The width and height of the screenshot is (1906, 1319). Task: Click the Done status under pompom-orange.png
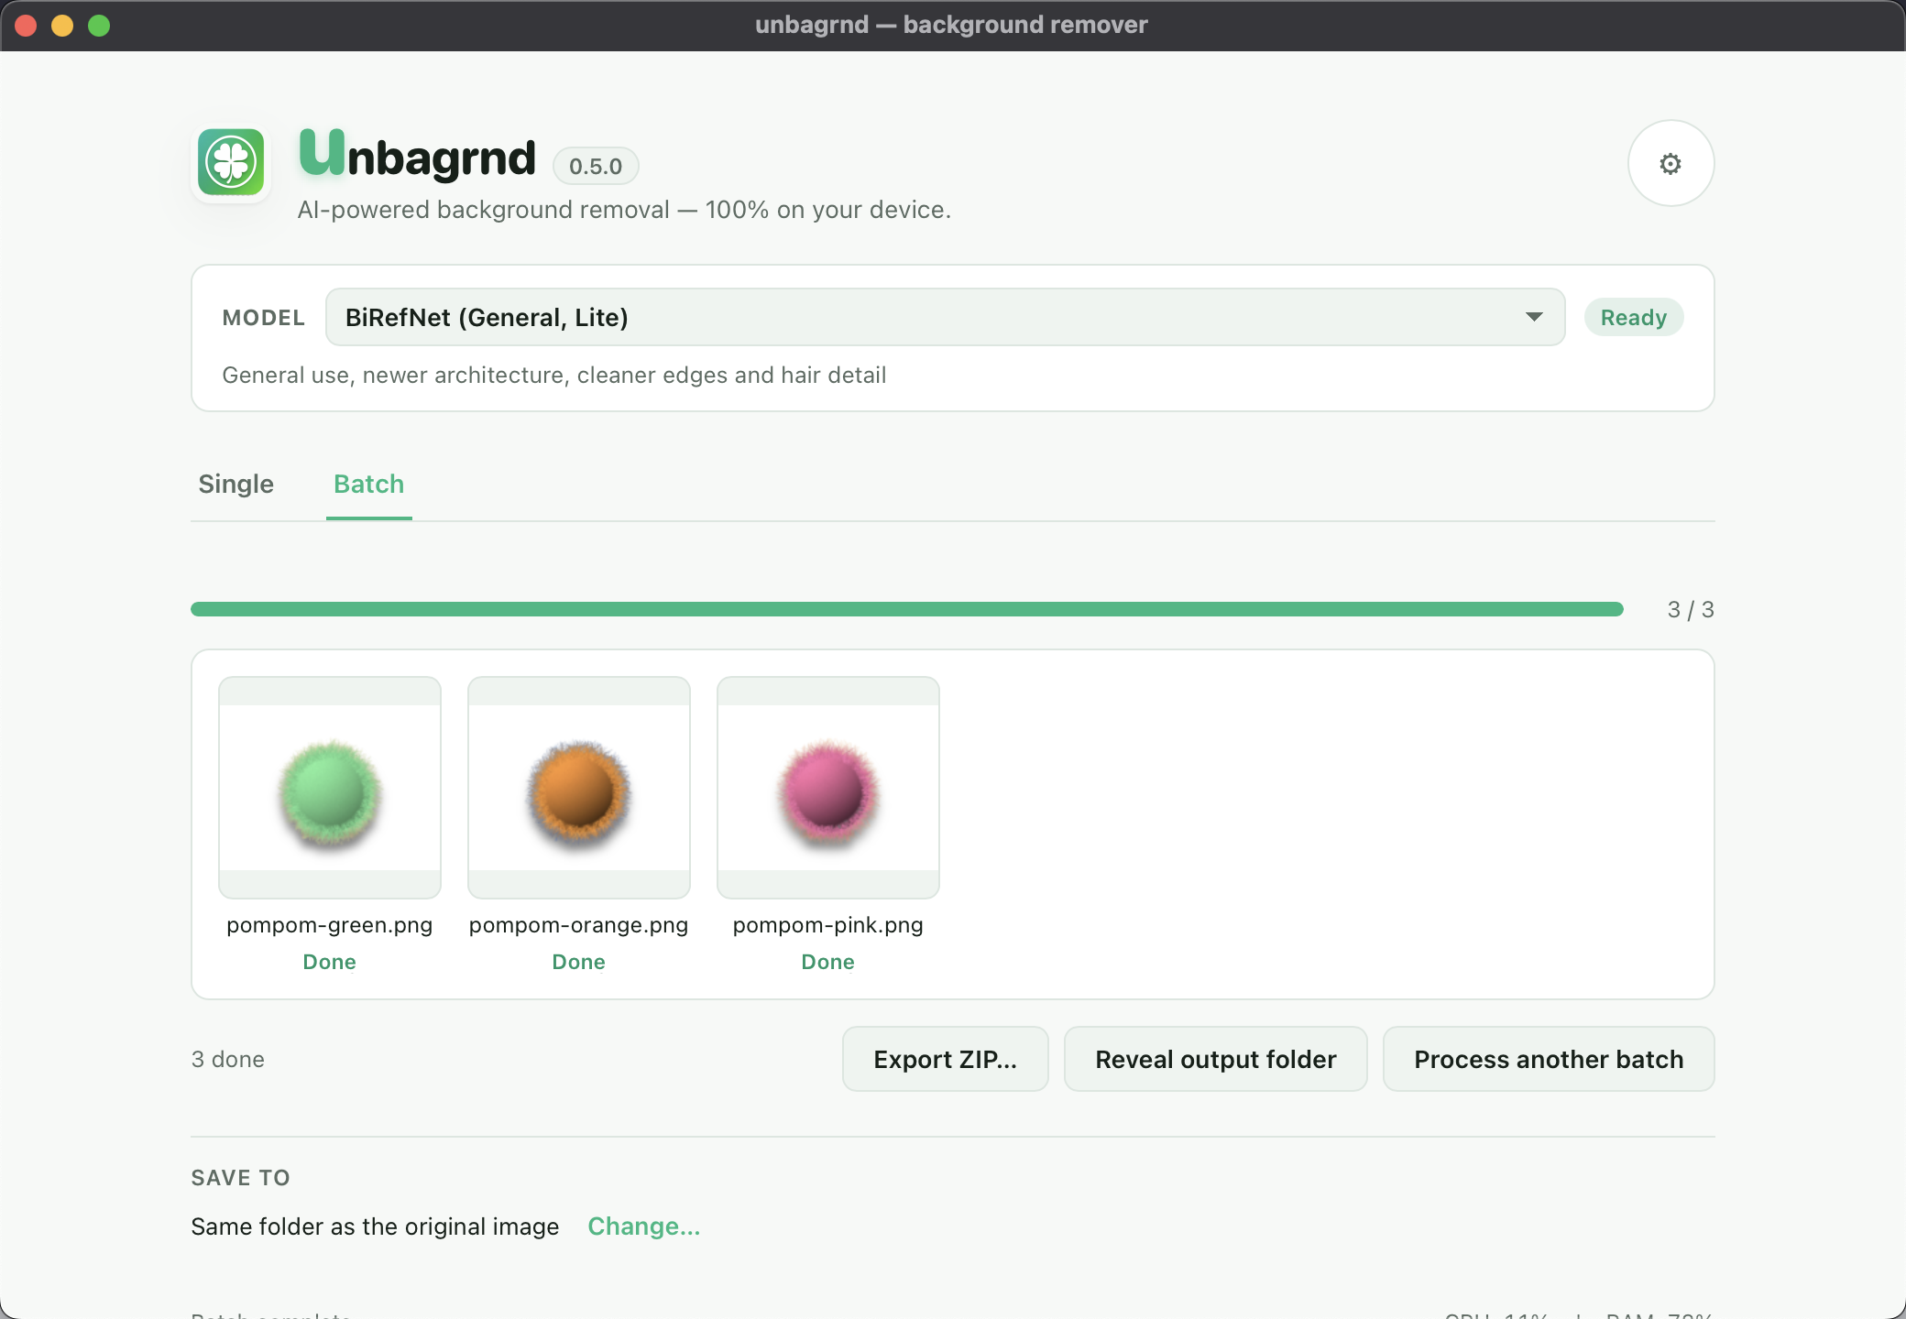[x=579, y=962]
